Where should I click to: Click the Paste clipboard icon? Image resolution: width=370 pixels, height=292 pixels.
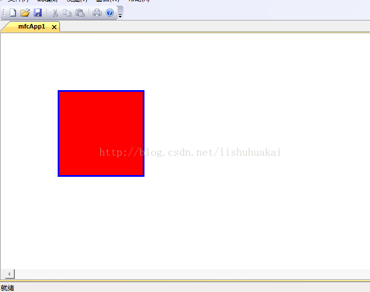[80, 13]
